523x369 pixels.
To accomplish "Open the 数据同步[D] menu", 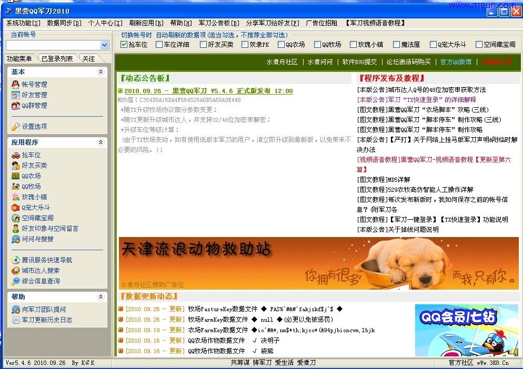I will pos(64,23).
